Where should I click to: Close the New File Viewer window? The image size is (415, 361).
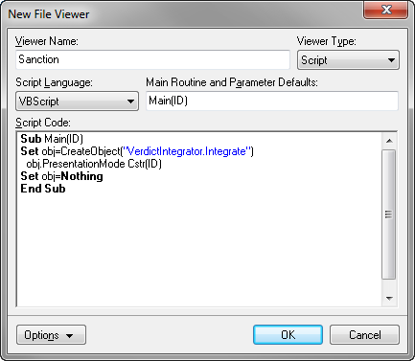pos(386,10)
